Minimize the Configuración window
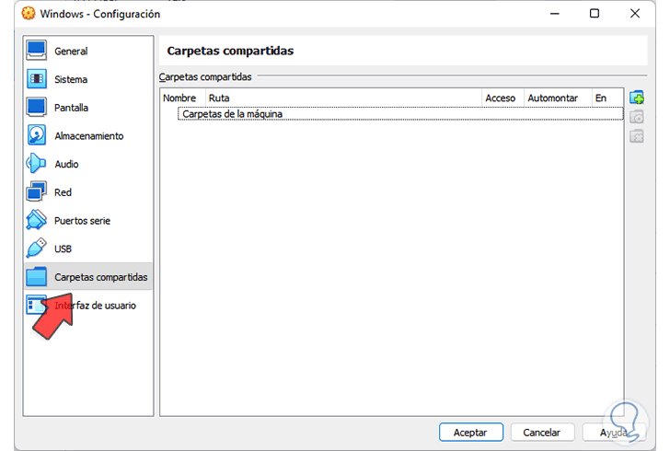This screenshot has width=670, height=451. coord(555,14)
